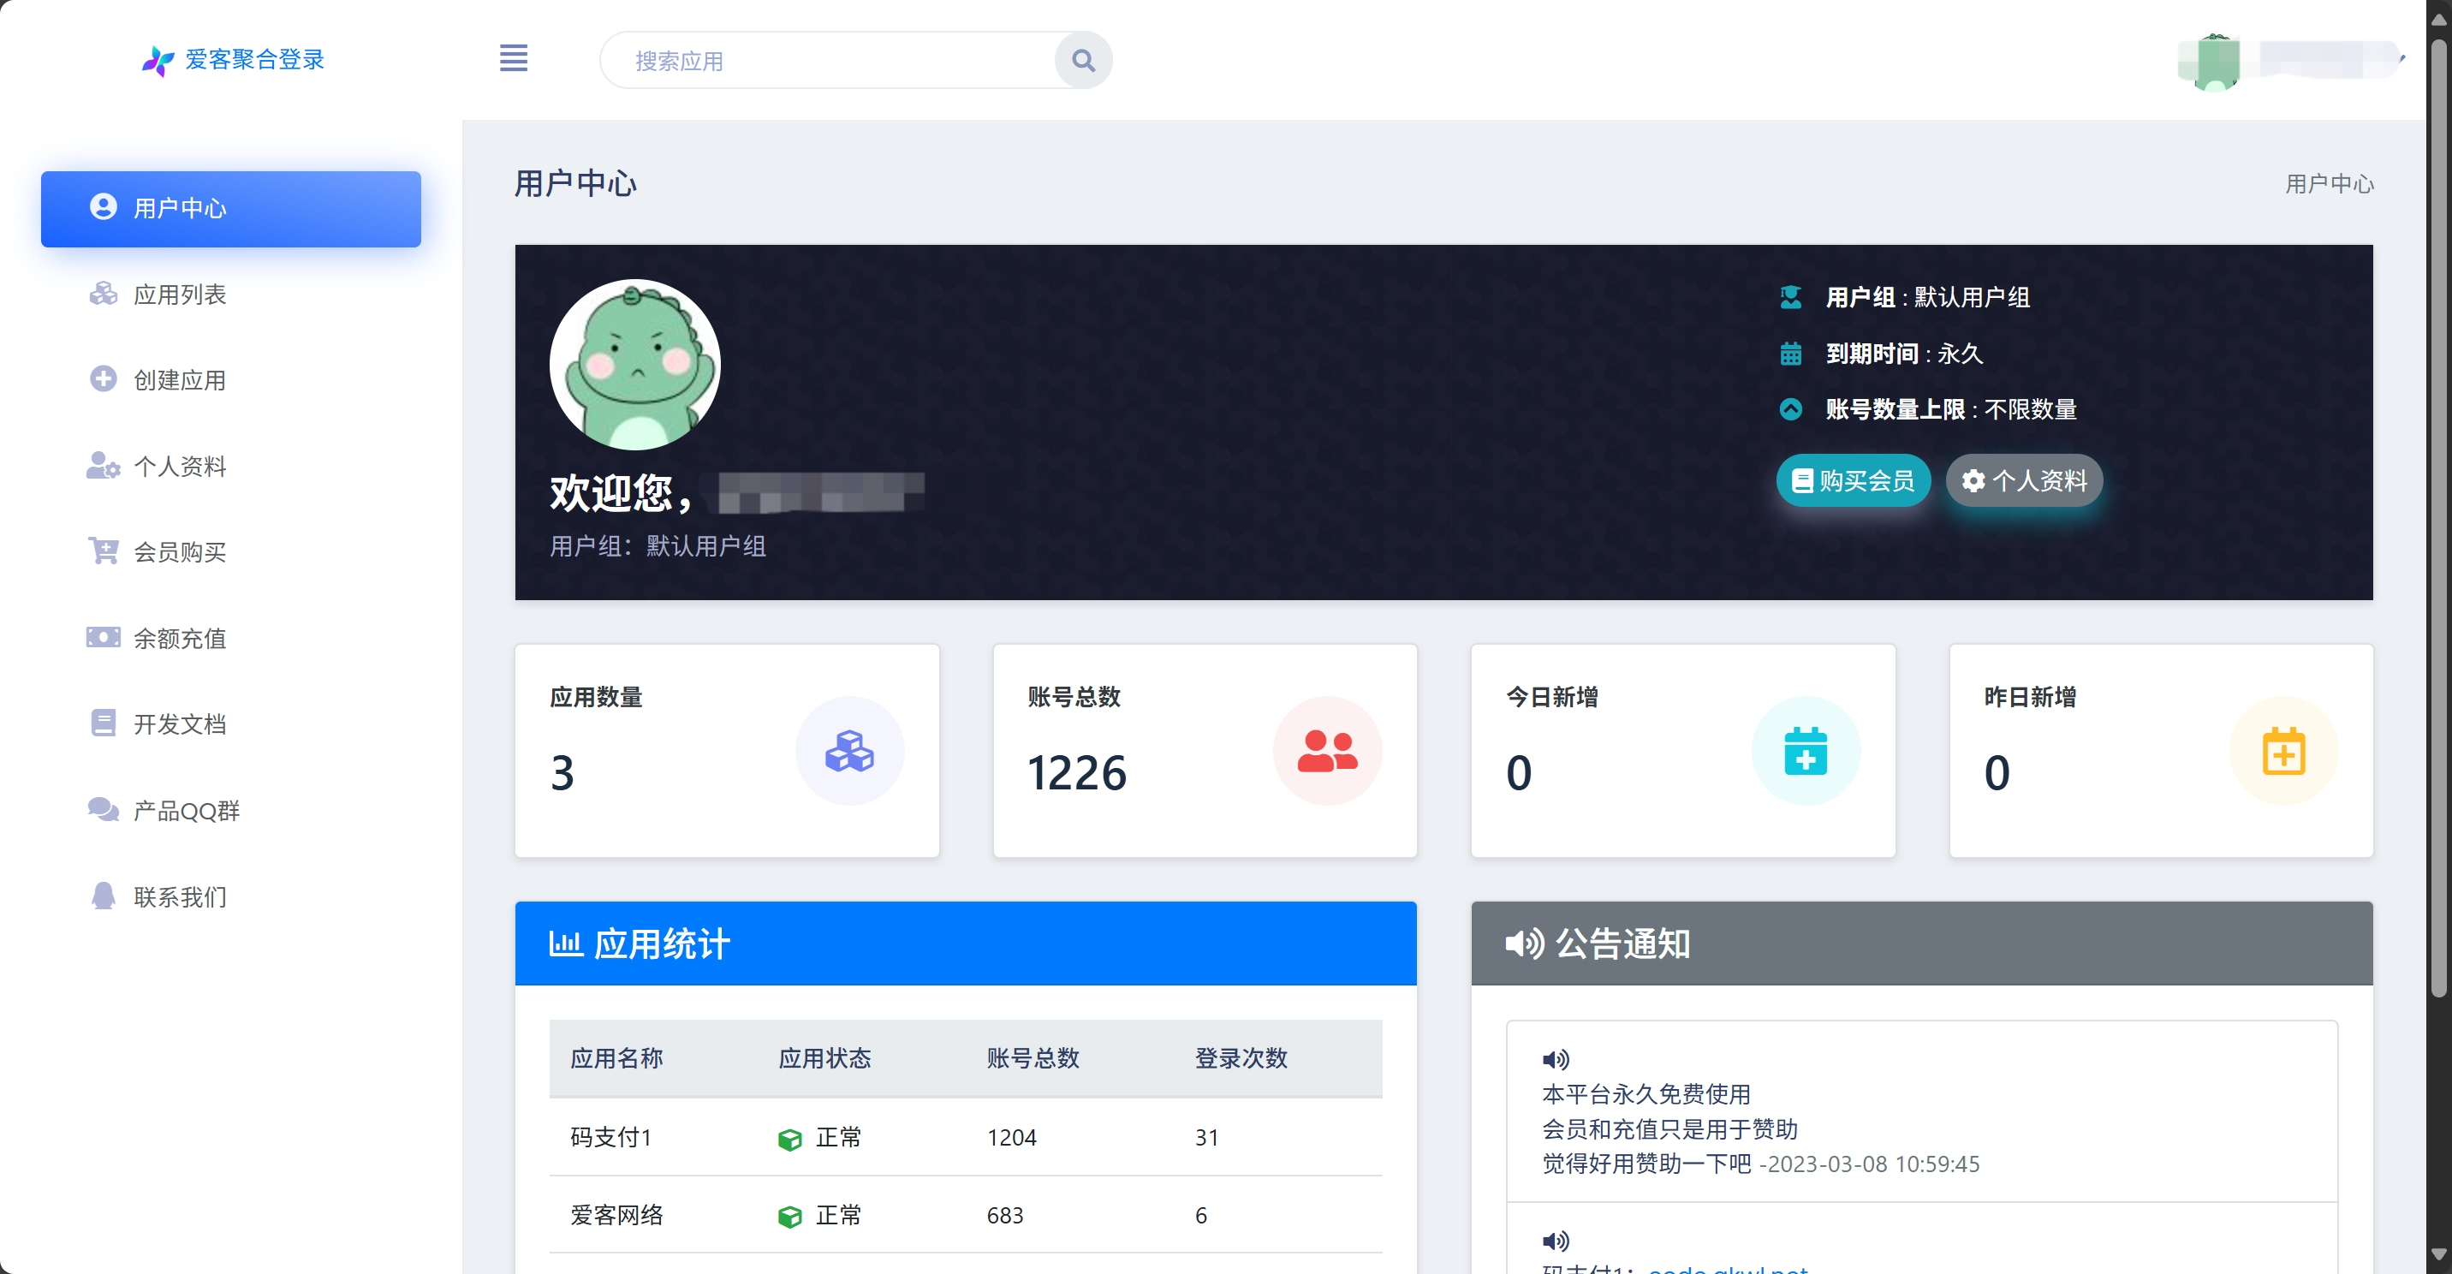The width and height of the screenshot is (2452, 1274).
Task: Click the scrollbar up arrow
Action: (2438, 18)
